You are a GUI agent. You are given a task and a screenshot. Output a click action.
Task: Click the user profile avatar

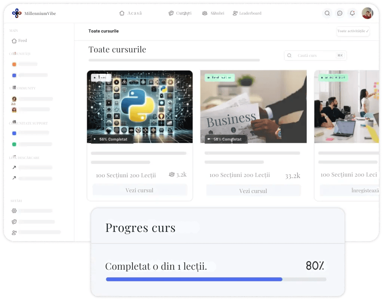(367, 13)
